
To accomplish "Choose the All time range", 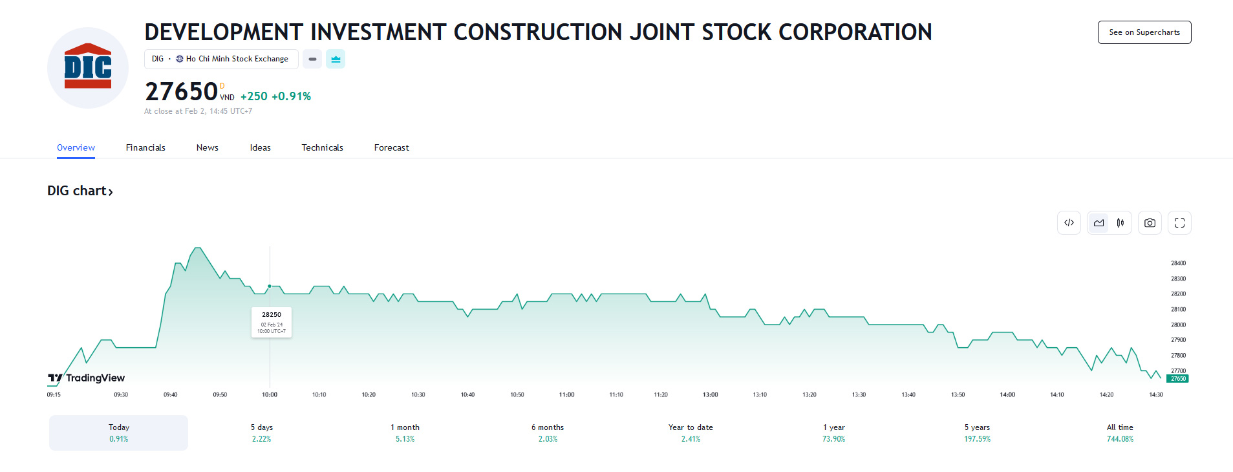I will [1119, 433].
